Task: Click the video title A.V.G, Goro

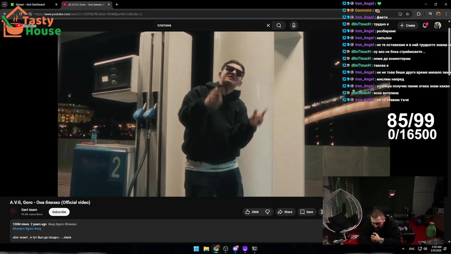Action: (x=50, y=202)
